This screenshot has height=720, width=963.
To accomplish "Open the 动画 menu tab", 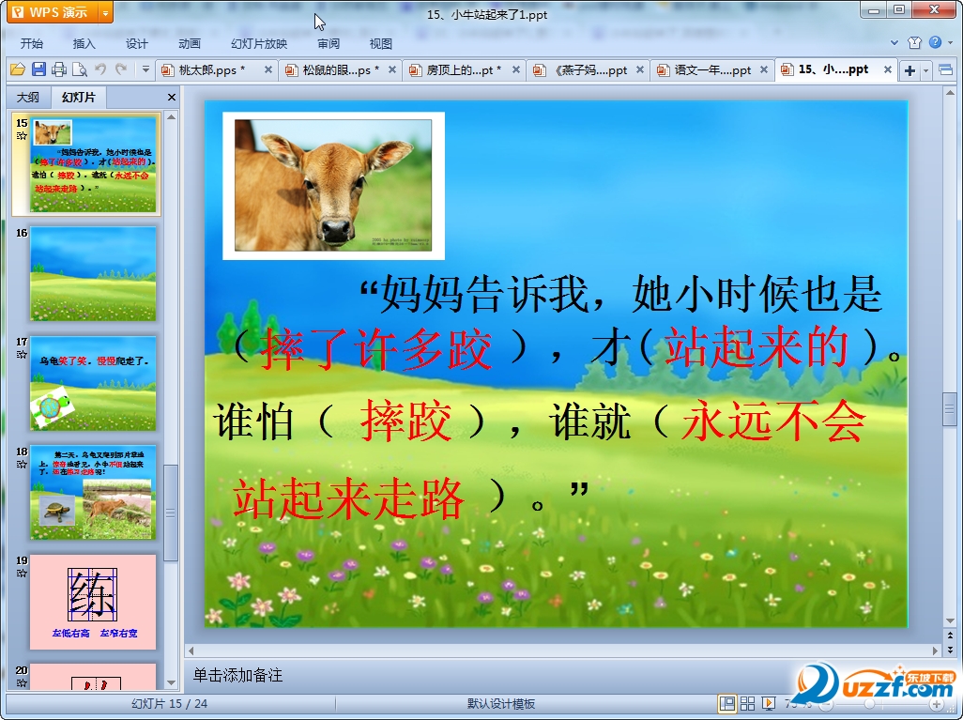I will pyautogui.click(x=190, y=43).
